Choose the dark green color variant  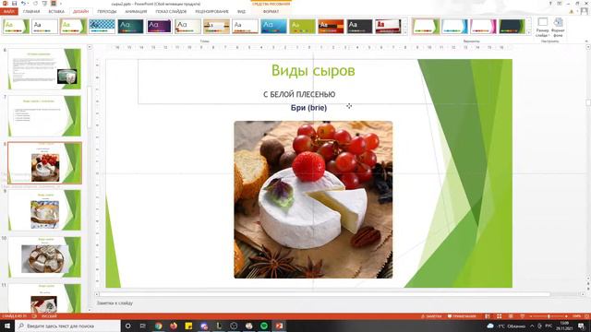[512, 27]
